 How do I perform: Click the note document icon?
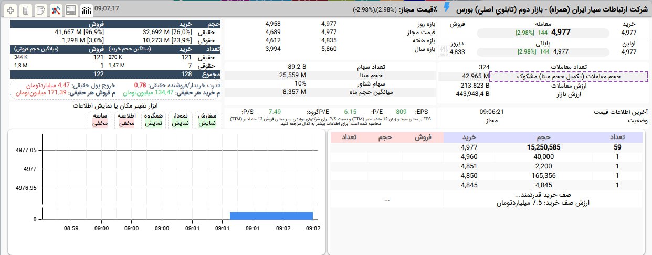pos(41,10)
